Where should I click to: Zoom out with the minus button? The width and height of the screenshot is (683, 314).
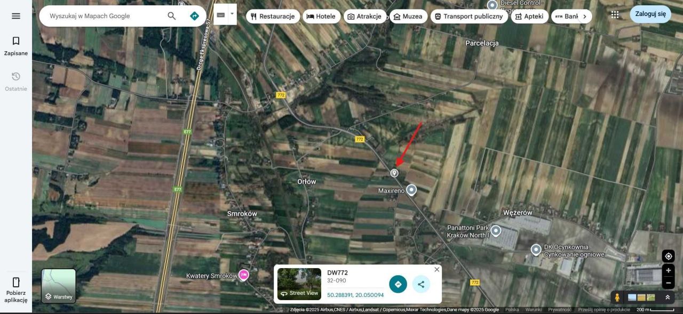point(668,283)
